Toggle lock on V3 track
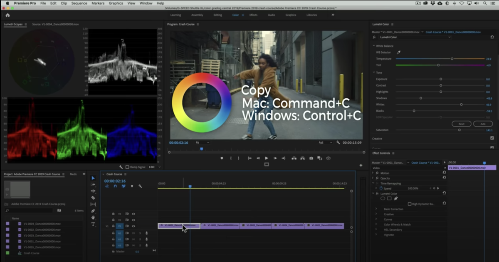The image size is (499, 262). coord(113,214)
